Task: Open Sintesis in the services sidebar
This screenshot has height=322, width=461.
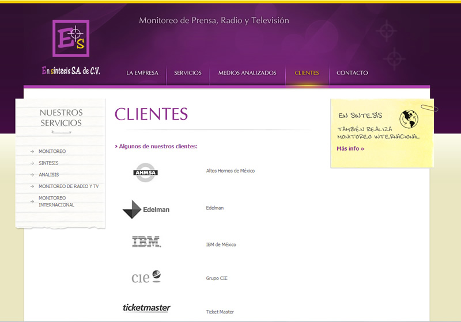Action: point(48,163)
